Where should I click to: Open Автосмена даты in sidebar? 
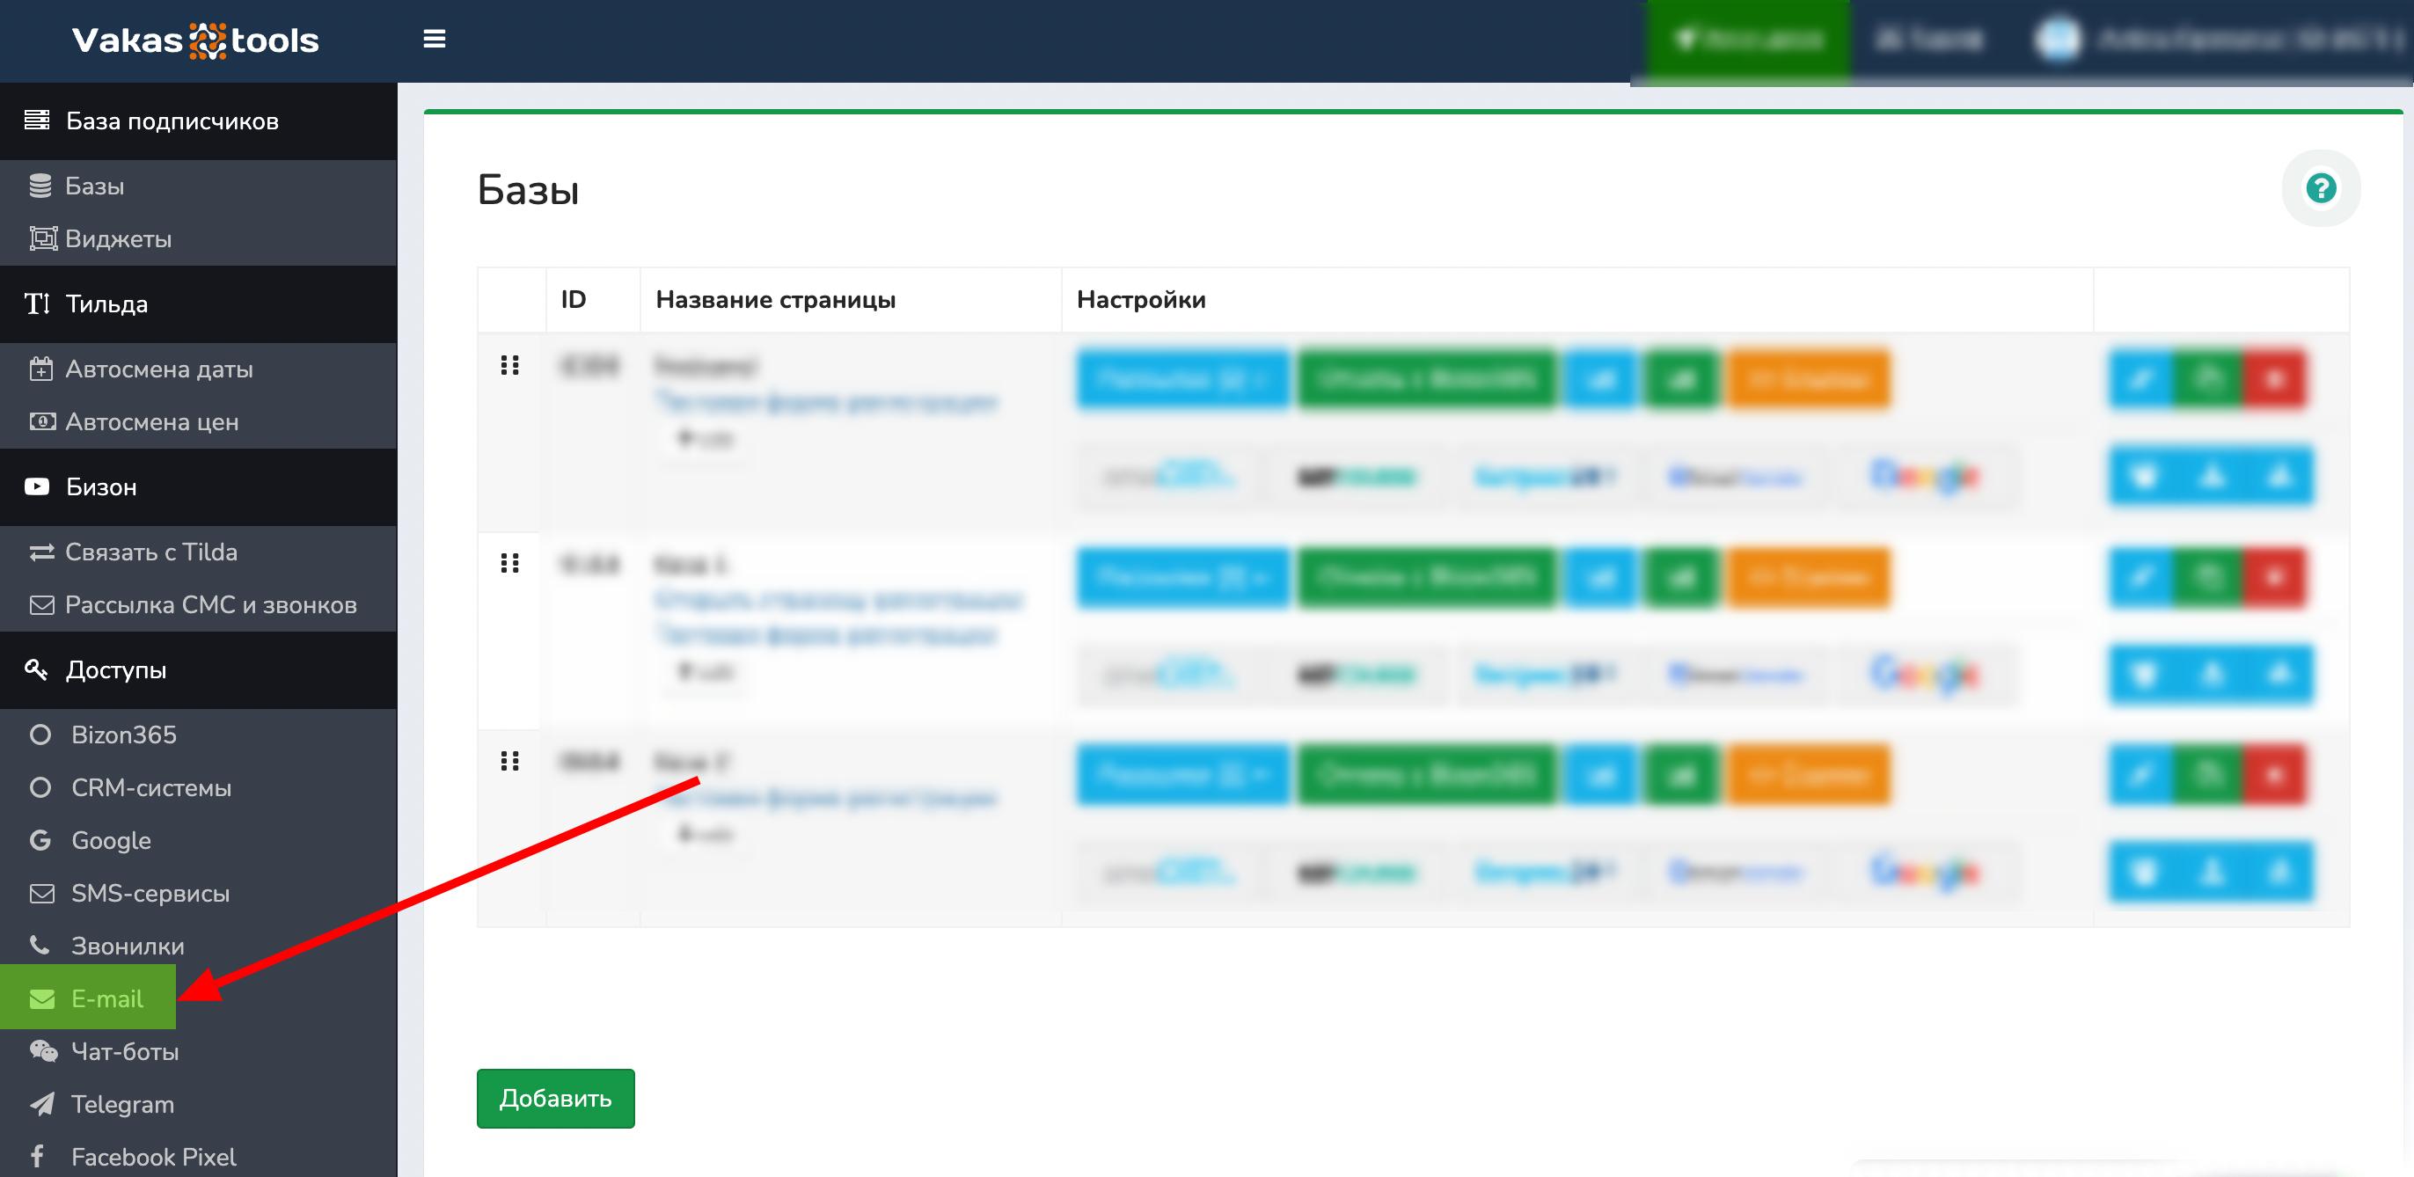click(x=158, y=369)
